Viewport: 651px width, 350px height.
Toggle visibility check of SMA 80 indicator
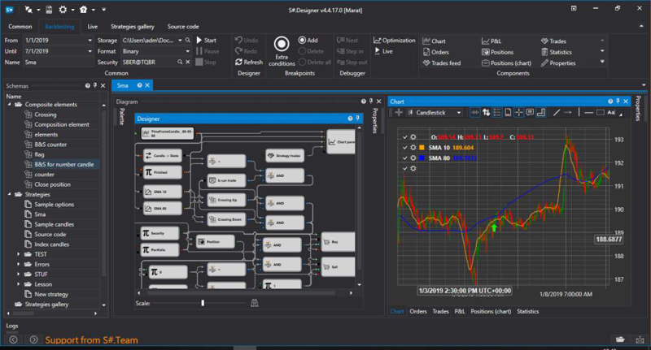point(404,158)
